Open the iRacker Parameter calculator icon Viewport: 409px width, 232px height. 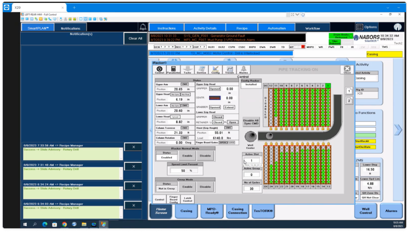(173, 69)
